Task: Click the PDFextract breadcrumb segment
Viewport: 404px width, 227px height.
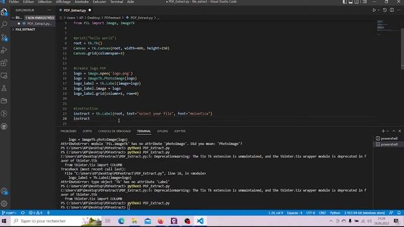Action: coord(112,18)
